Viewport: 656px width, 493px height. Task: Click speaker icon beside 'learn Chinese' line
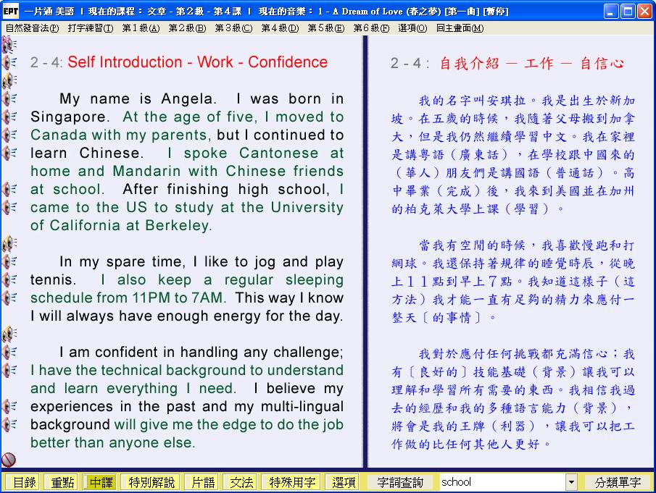9,153
